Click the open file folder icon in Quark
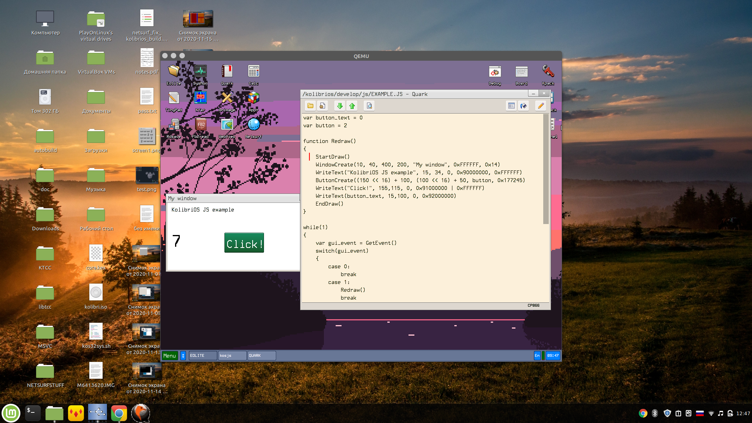The image size is (752, 423). 310,106
